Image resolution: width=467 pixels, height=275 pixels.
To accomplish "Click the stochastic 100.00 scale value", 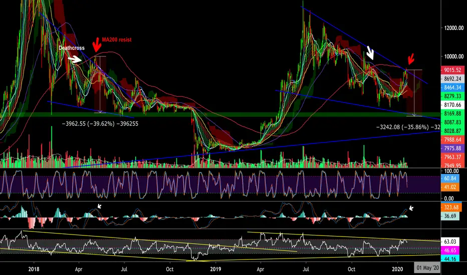I will tap(451, 171).
